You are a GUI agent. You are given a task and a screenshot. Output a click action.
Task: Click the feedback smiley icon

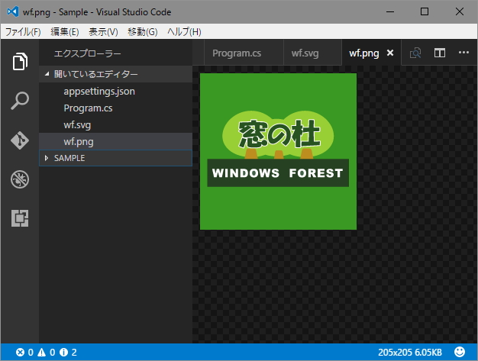(x=460, y=352)
